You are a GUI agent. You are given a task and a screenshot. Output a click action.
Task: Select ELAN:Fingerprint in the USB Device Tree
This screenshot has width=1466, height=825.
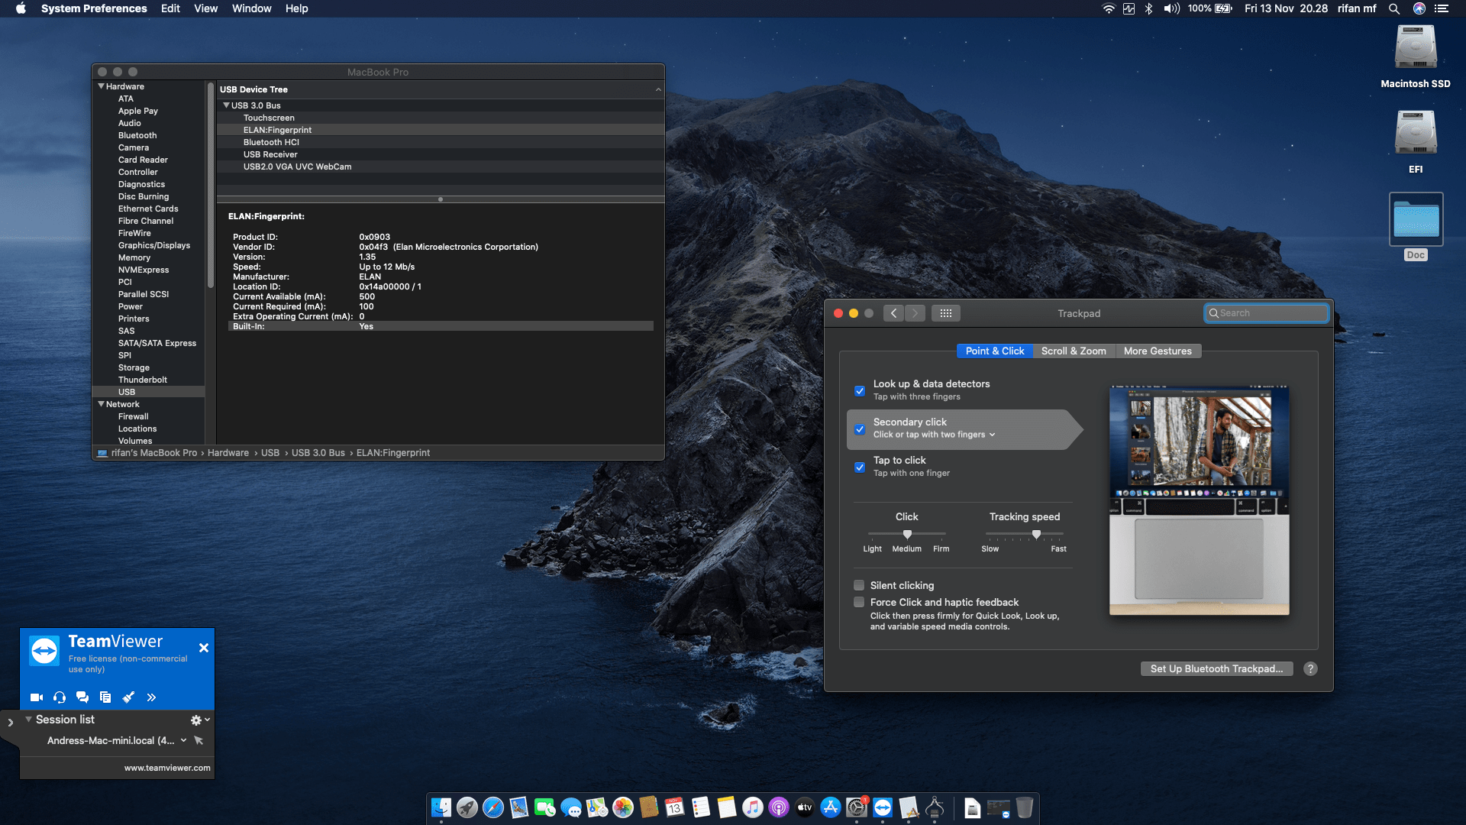click(278, 129)
